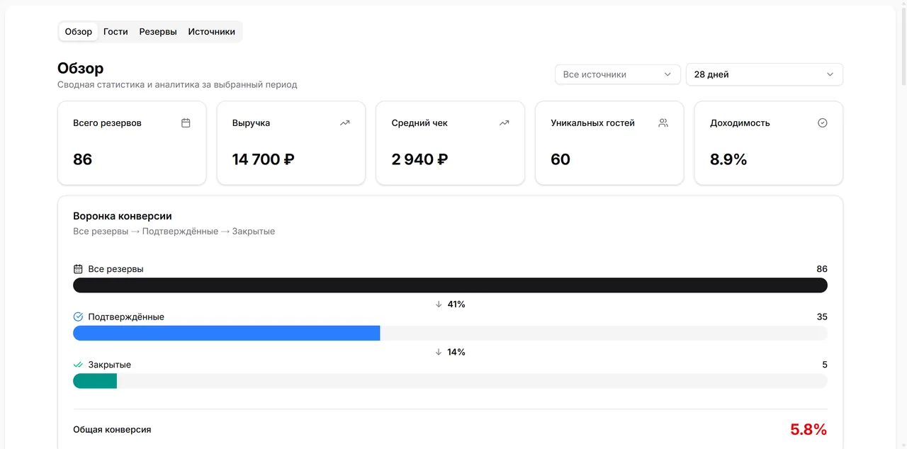Click the value 86 in Всего резервов card
Image resolution: width=907 pixels, height=449 pixels.
[x=83, y=159]
